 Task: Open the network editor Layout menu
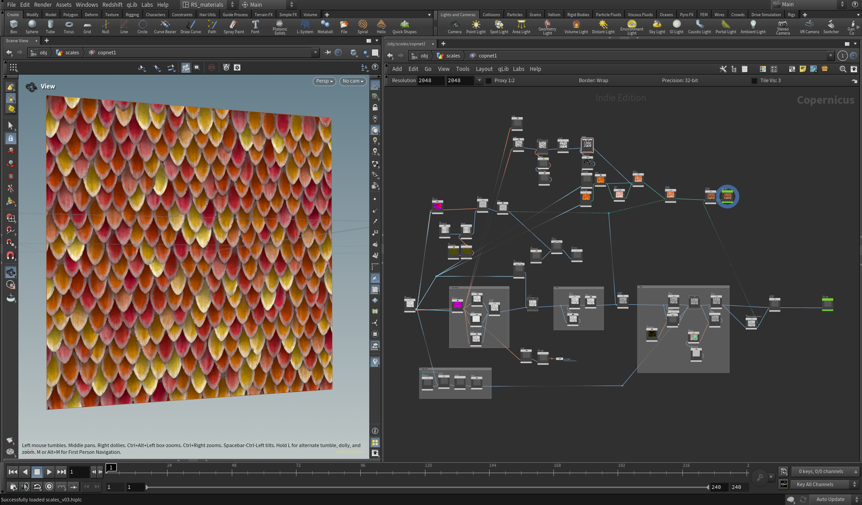click(x=484, y=69)
